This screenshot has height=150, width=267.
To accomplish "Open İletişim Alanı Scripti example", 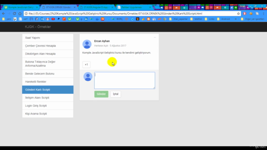I will (48, 97).
